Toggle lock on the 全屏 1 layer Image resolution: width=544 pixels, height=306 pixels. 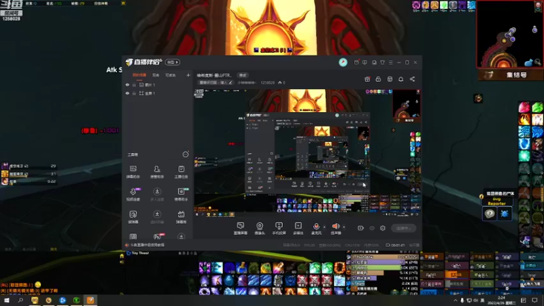click(x=134, y=93)
